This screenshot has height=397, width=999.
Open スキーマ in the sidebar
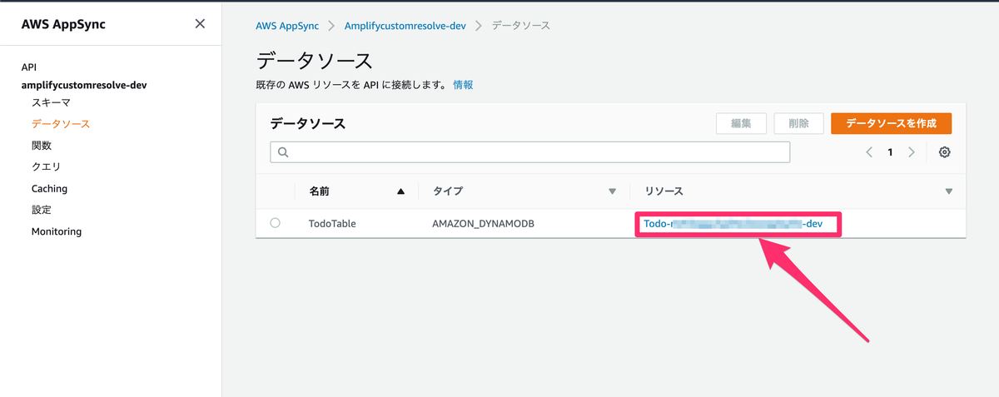(51, 102)
